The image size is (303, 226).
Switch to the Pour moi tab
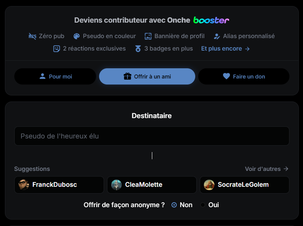(55, 77)
